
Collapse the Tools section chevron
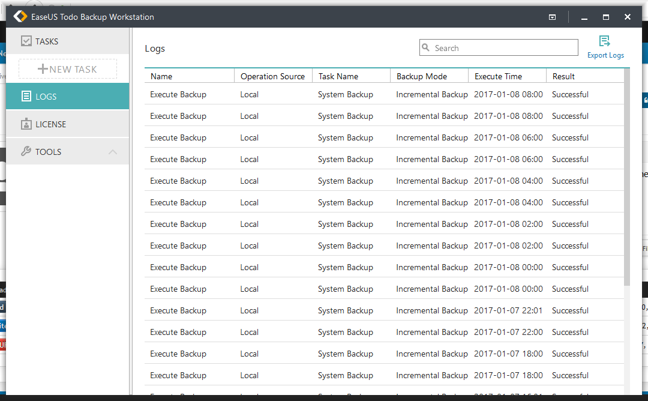click(113, 152)
